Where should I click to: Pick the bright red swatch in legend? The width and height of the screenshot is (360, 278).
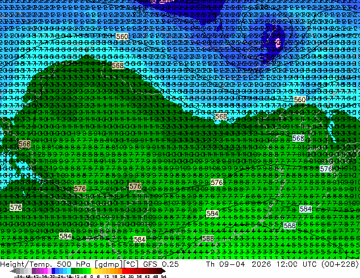[124, 271]
